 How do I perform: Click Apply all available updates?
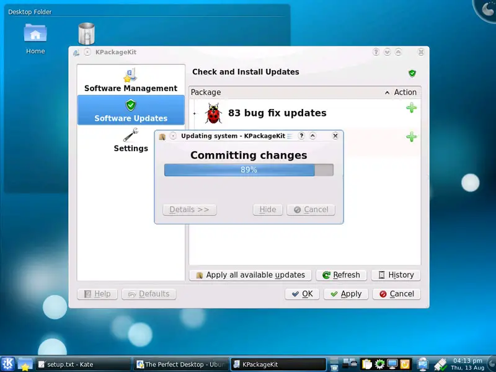tap(250, 275)
